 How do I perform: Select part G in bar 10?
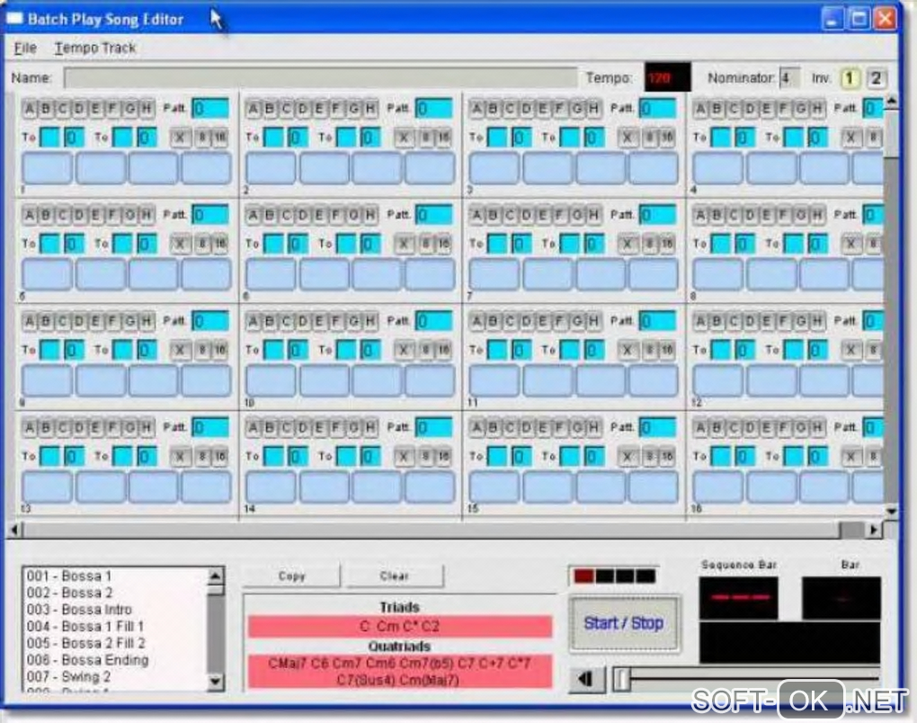click(353, 321)
